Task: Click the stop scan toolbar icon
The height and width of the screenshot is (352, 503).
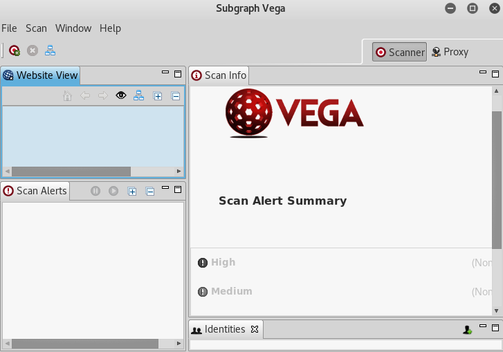Action: click(33, 50)
